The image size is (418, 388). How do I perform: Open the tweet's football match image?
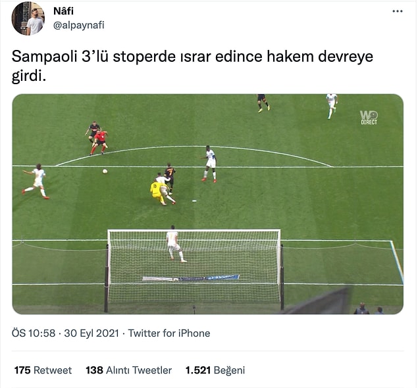tap(207, 204)
